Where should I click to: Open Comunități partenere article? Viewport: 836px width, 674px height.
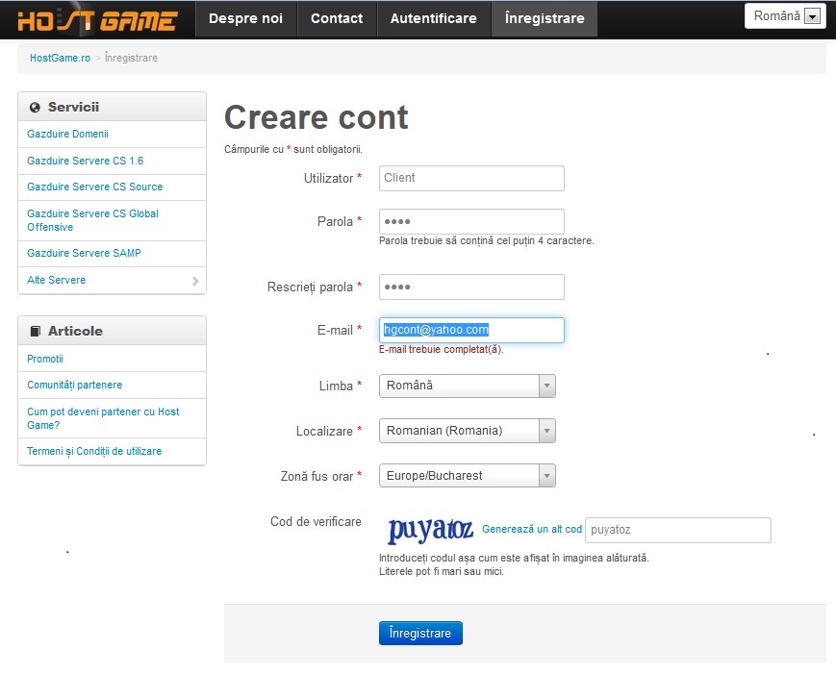tap(75, 385)
